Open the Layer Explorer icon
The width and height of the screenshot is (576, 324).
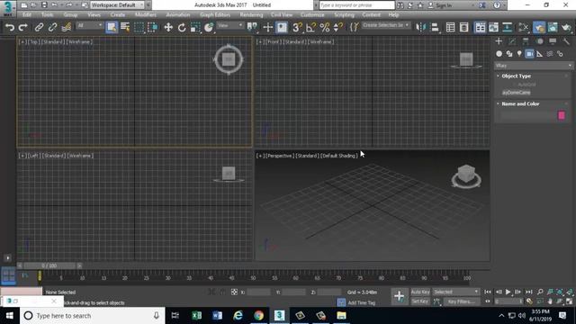[464, 27]
